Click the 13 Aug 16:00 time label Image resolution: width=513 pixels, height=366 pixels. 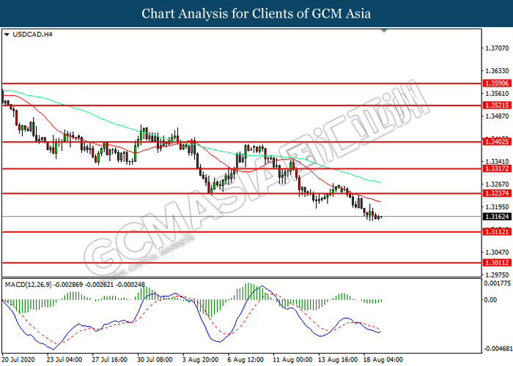point(338,359)
